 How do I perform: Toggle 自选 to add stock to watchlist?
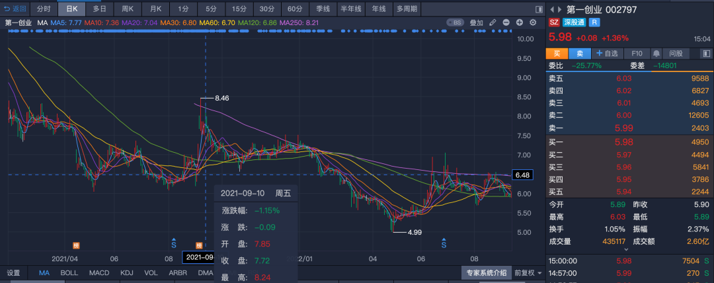click(608, 53)
